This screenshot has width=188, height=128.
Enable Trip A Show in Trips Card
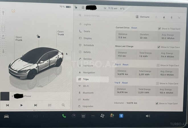click(158, 65)
